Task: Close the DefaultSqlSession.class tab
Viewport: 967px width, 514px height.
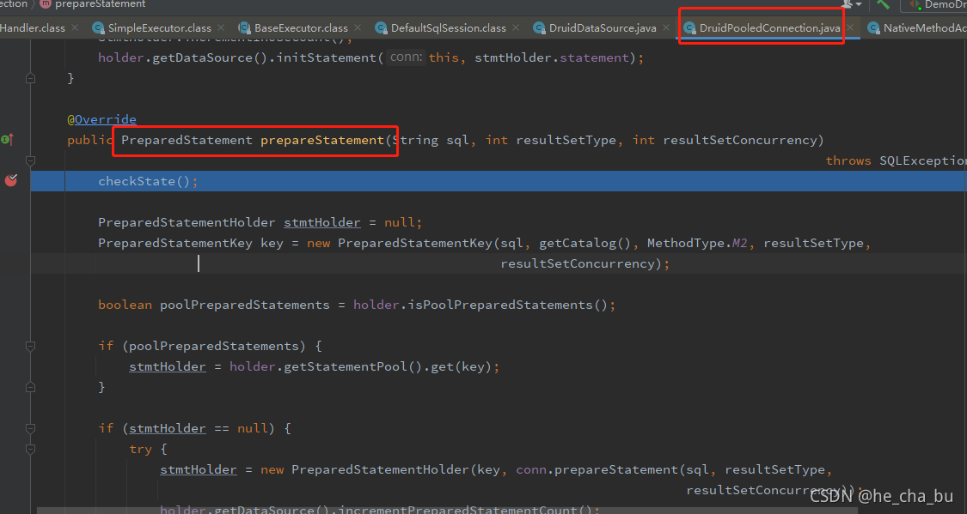Action: [x=516, y=27]
